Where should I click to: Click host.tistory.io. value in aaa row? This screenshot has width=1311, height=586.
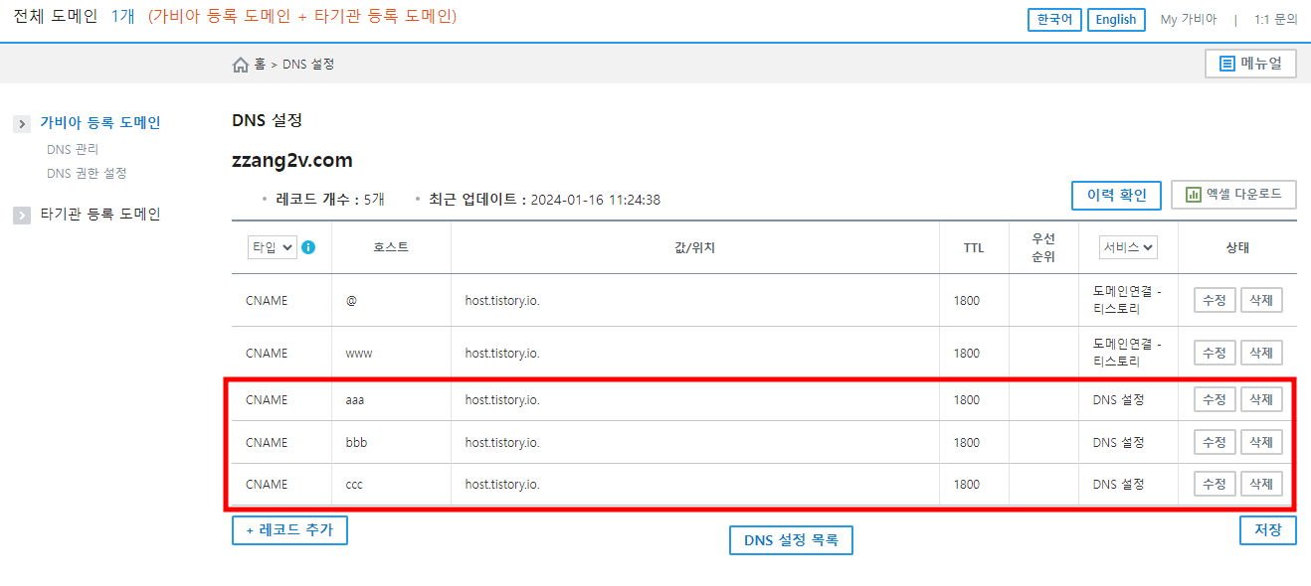click(502, 400)
